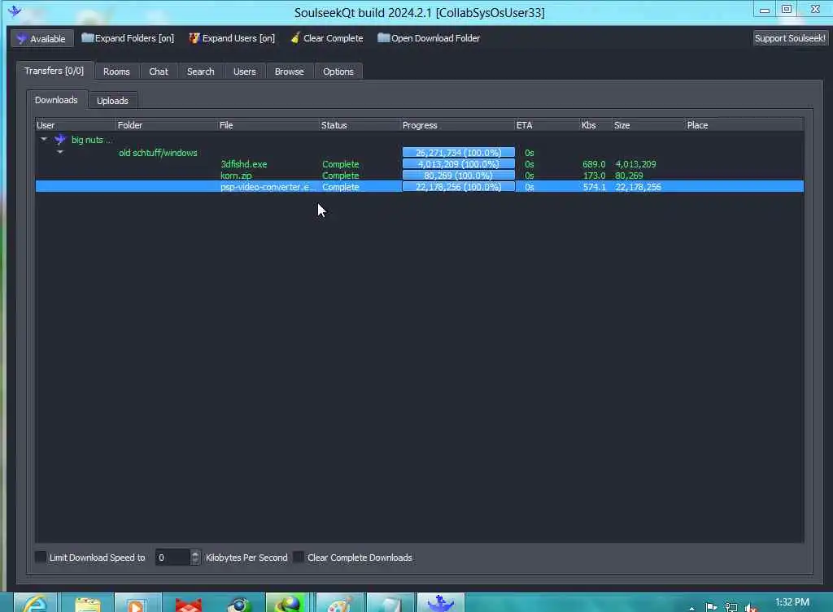
Task: Click Complete status of 3dfishd.exe
Action: tap(341, 164)
